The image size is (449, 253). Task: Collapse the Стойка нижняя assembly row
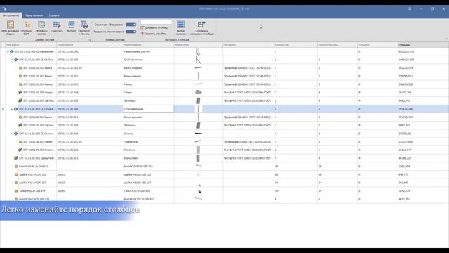[12, 60]
